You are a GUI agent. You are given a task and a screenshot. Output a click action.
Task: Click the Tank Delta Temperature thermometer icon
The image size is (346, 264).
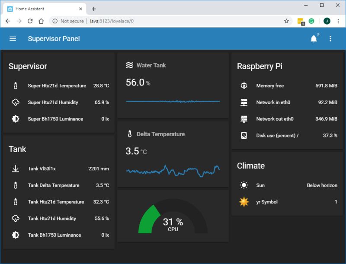16,185
